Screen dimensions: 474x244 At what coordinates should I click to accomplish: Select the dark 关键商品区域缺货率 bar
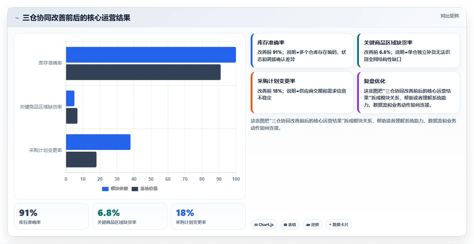click(72, 116)
